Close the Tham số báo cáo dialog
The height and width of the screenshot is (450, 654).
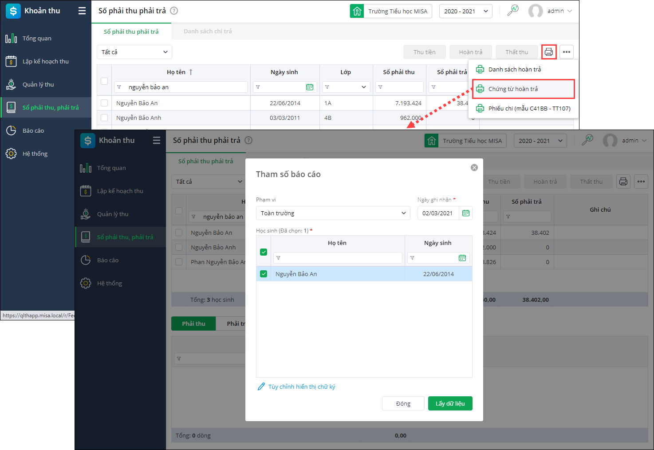point(474,167)
